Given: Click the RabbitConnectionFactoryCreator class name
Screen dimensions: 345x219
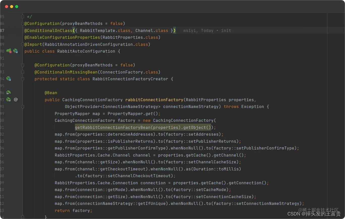Looking at the screenshot, I should pos(130,79).
